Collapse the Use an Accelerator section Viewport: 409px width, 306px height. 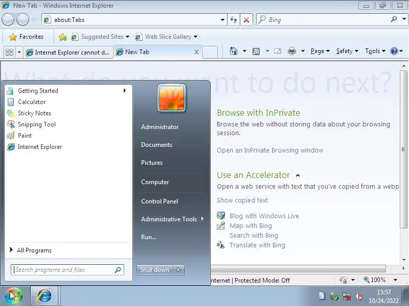(x=298, y=175)
